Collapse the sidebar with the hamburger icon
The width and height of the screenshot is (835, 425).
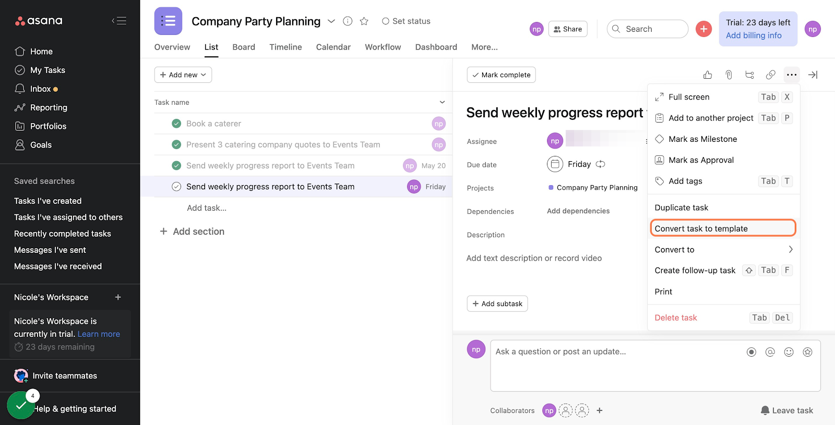[x=119, y=21]
